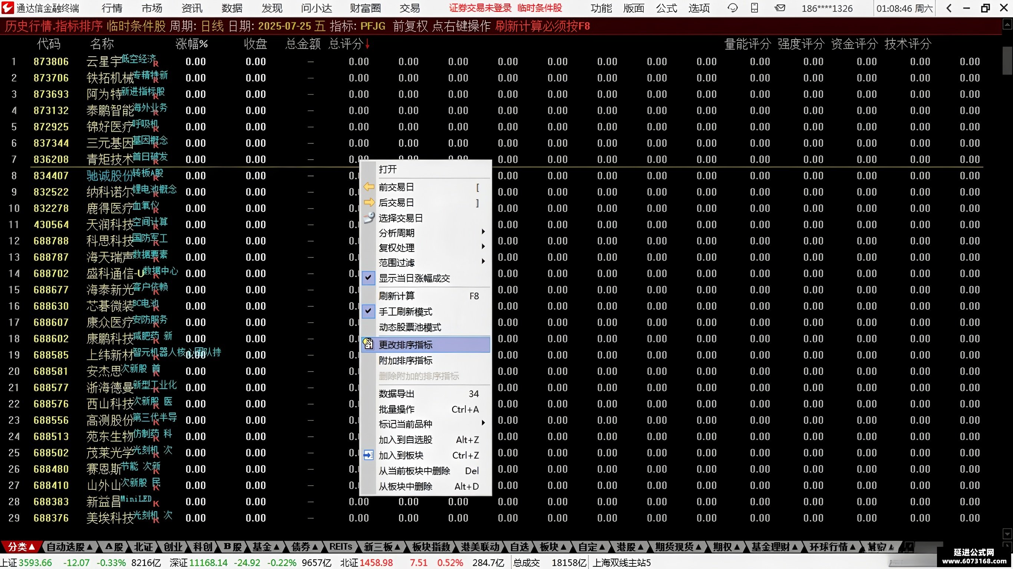Open the 行情 top menu
Image resolution: width=1013 pixels, height=569 pixels.
click(112, 8)
